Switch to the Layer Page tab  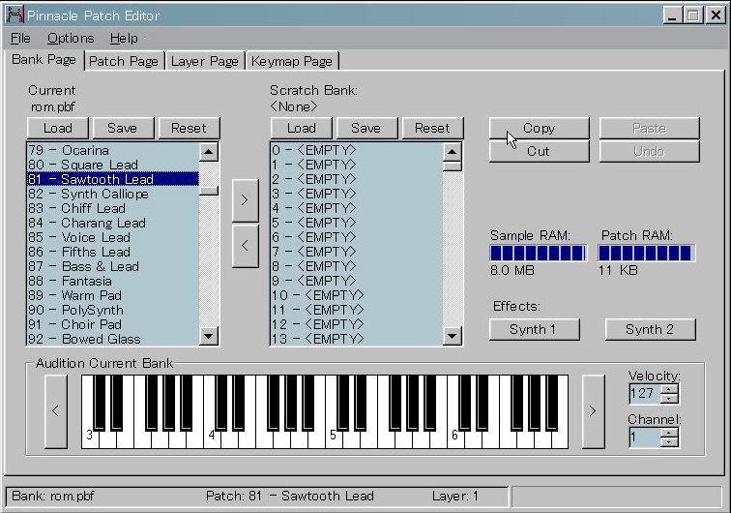tap(205, 61)
